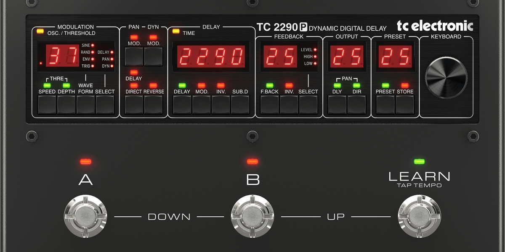Click the feedback LEVEL LED

coord(315,50)
